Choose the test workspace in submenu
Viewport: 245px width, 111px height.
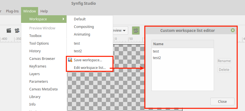pos(77,43)
